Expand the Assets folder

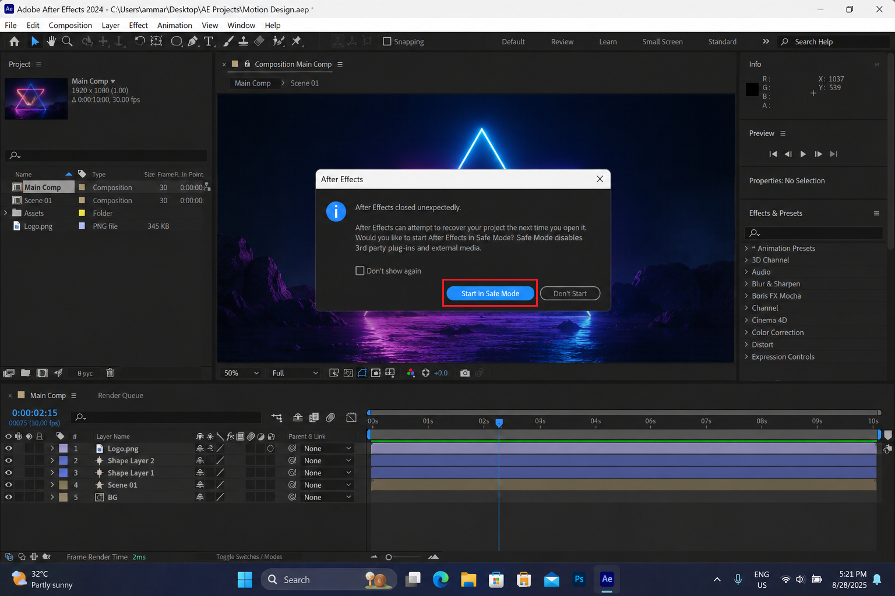pyautogui.click(x=6, y=213)
